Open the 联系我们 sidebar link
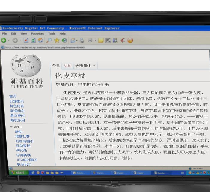 click(x=24, y=164)
